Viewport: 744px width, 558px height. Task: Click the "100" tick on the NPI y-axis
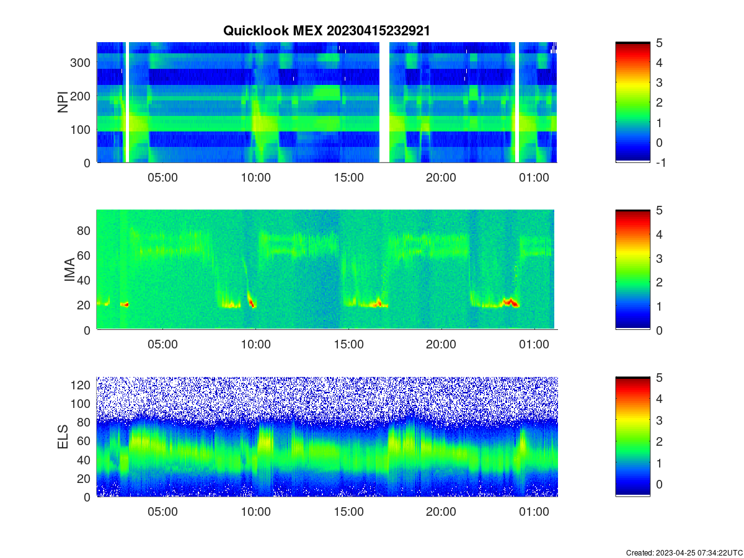coord(81,130)
